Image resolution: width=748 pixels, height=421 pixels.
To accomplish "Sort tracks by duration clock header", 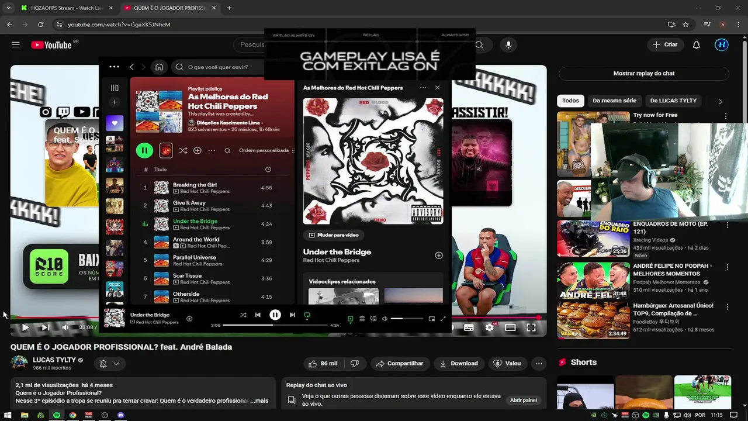I will pyautogui.click(x=268, y=170).
